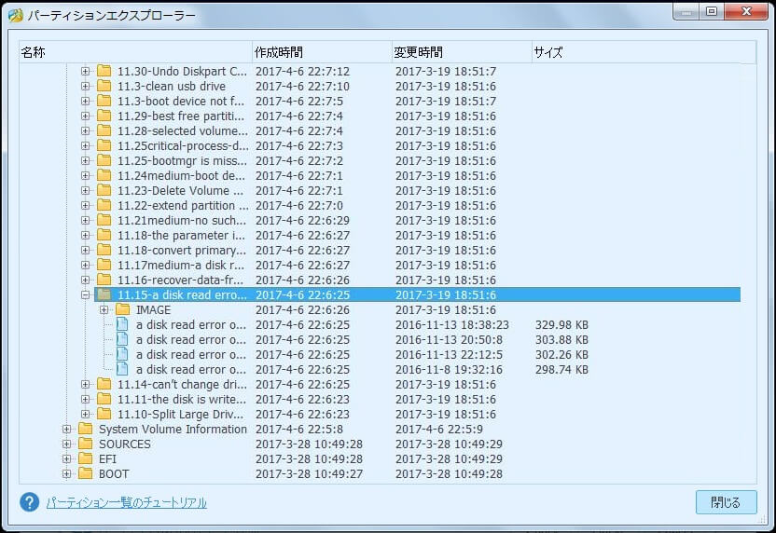Click the 11.30-Undo Diskpart folder icon
The width and height of the screenshot is (776, 533).
coord(104,72)
